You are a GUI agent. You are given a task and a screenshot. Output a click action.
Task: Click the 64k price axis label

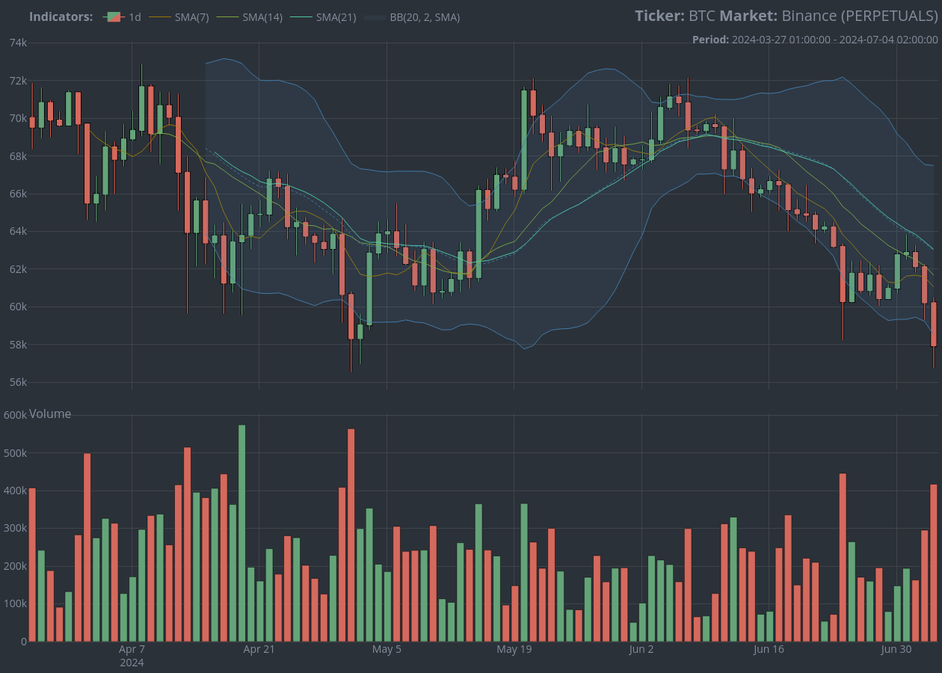(18, 231)
